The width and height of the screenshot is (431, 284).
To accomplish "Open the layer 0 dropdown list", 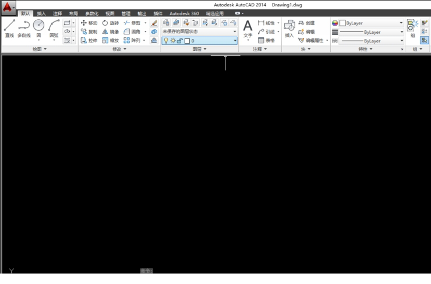I will point(199,41).
